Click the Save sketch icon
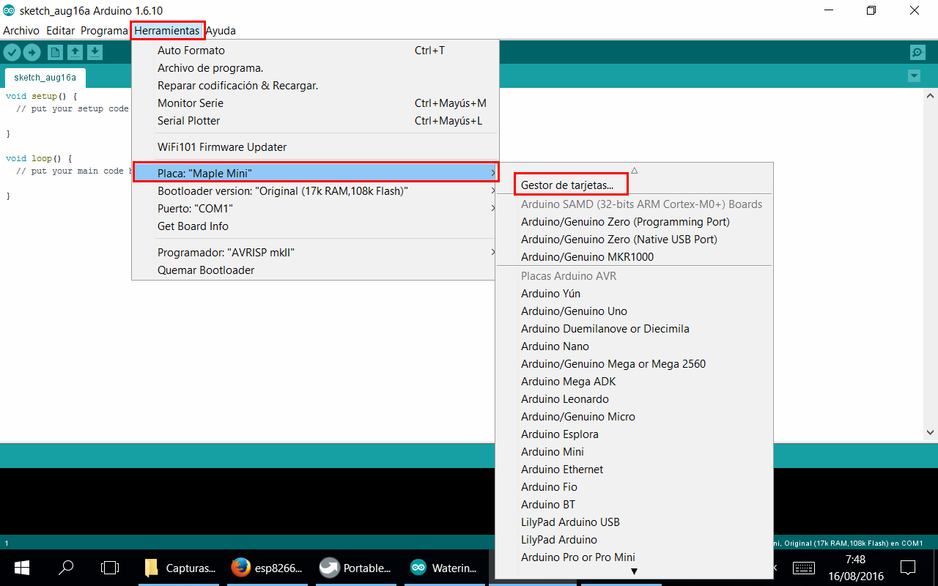Screen dimensions: 938x586 (x=95, y=52)
